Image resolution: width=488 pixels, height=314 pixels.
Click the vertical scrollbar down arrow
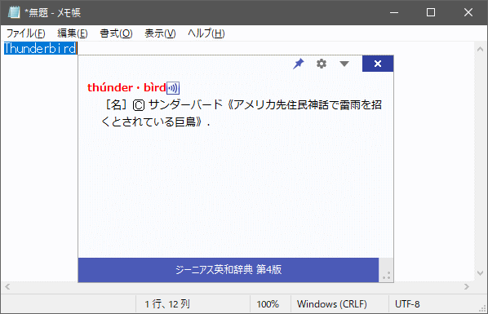pos(480,273)
